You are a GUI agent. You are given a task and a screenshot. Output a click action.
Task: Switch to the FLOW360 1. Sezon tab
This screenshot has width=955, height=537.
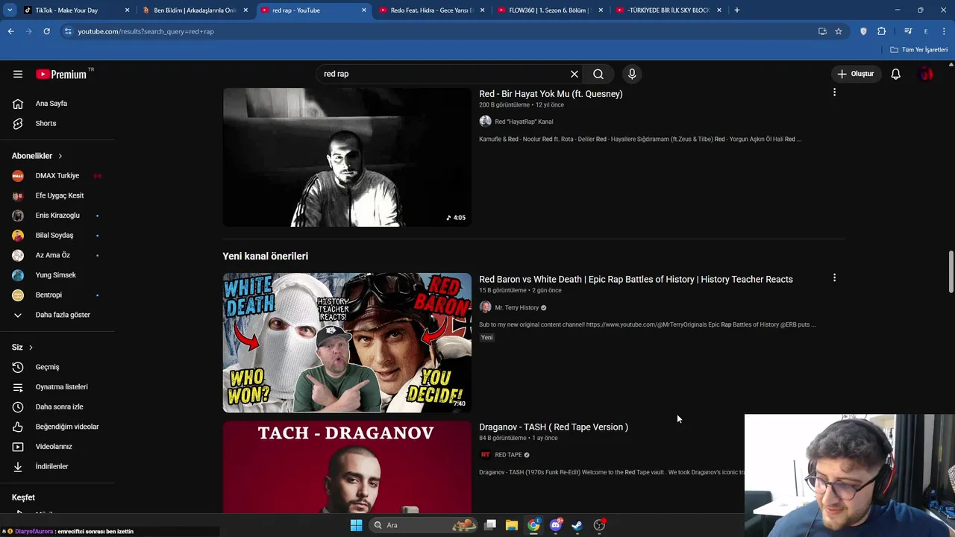coord(550,10)
